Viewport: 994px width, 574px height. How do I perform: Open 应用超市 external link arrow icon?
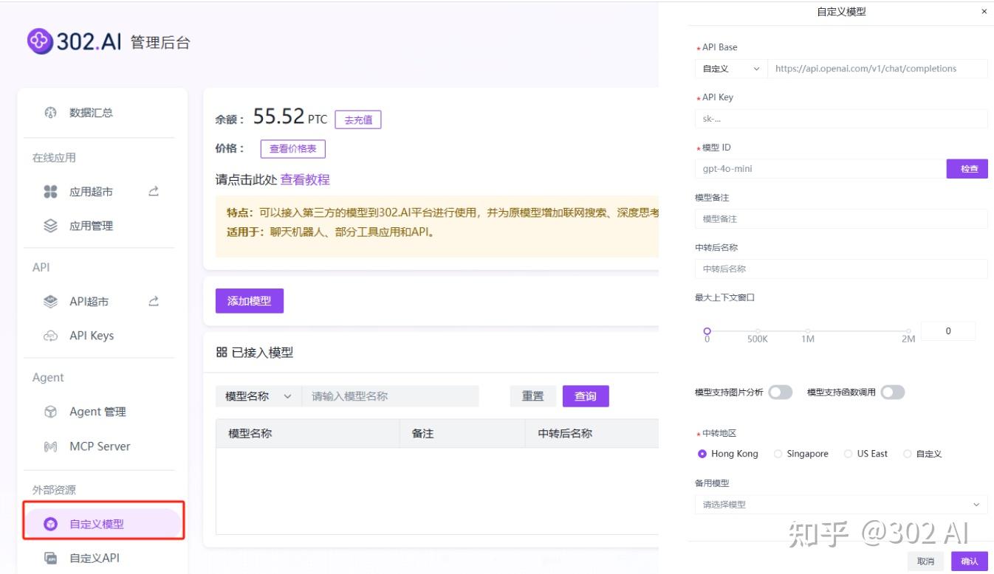(x=154, y=191)
